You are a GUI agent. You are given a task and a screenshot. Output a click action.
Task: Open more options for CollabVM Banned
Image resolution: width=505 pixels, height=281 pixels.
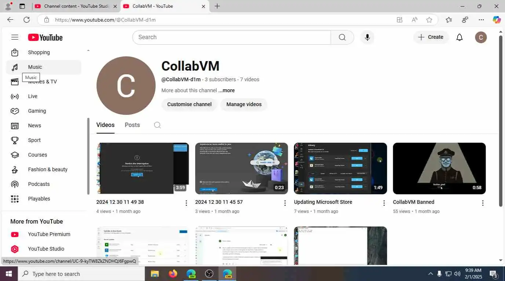coord(483,203)
